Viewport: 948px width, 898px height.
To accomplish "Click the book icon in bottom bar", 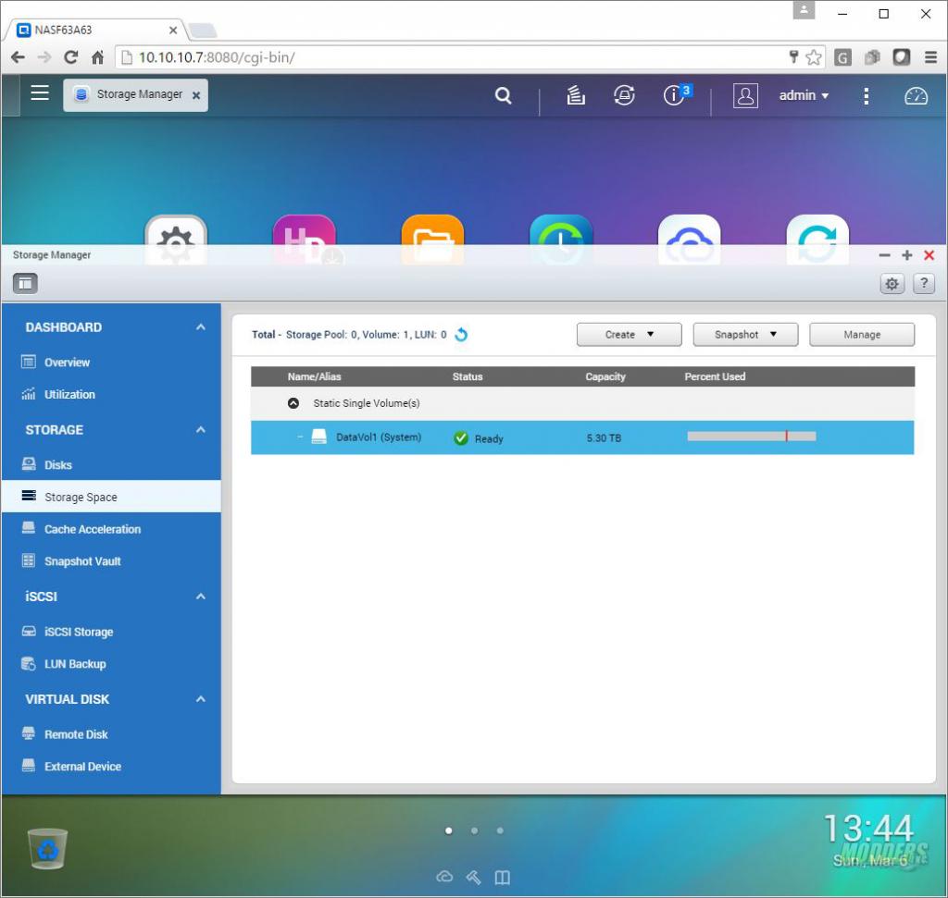I will 502,877.
